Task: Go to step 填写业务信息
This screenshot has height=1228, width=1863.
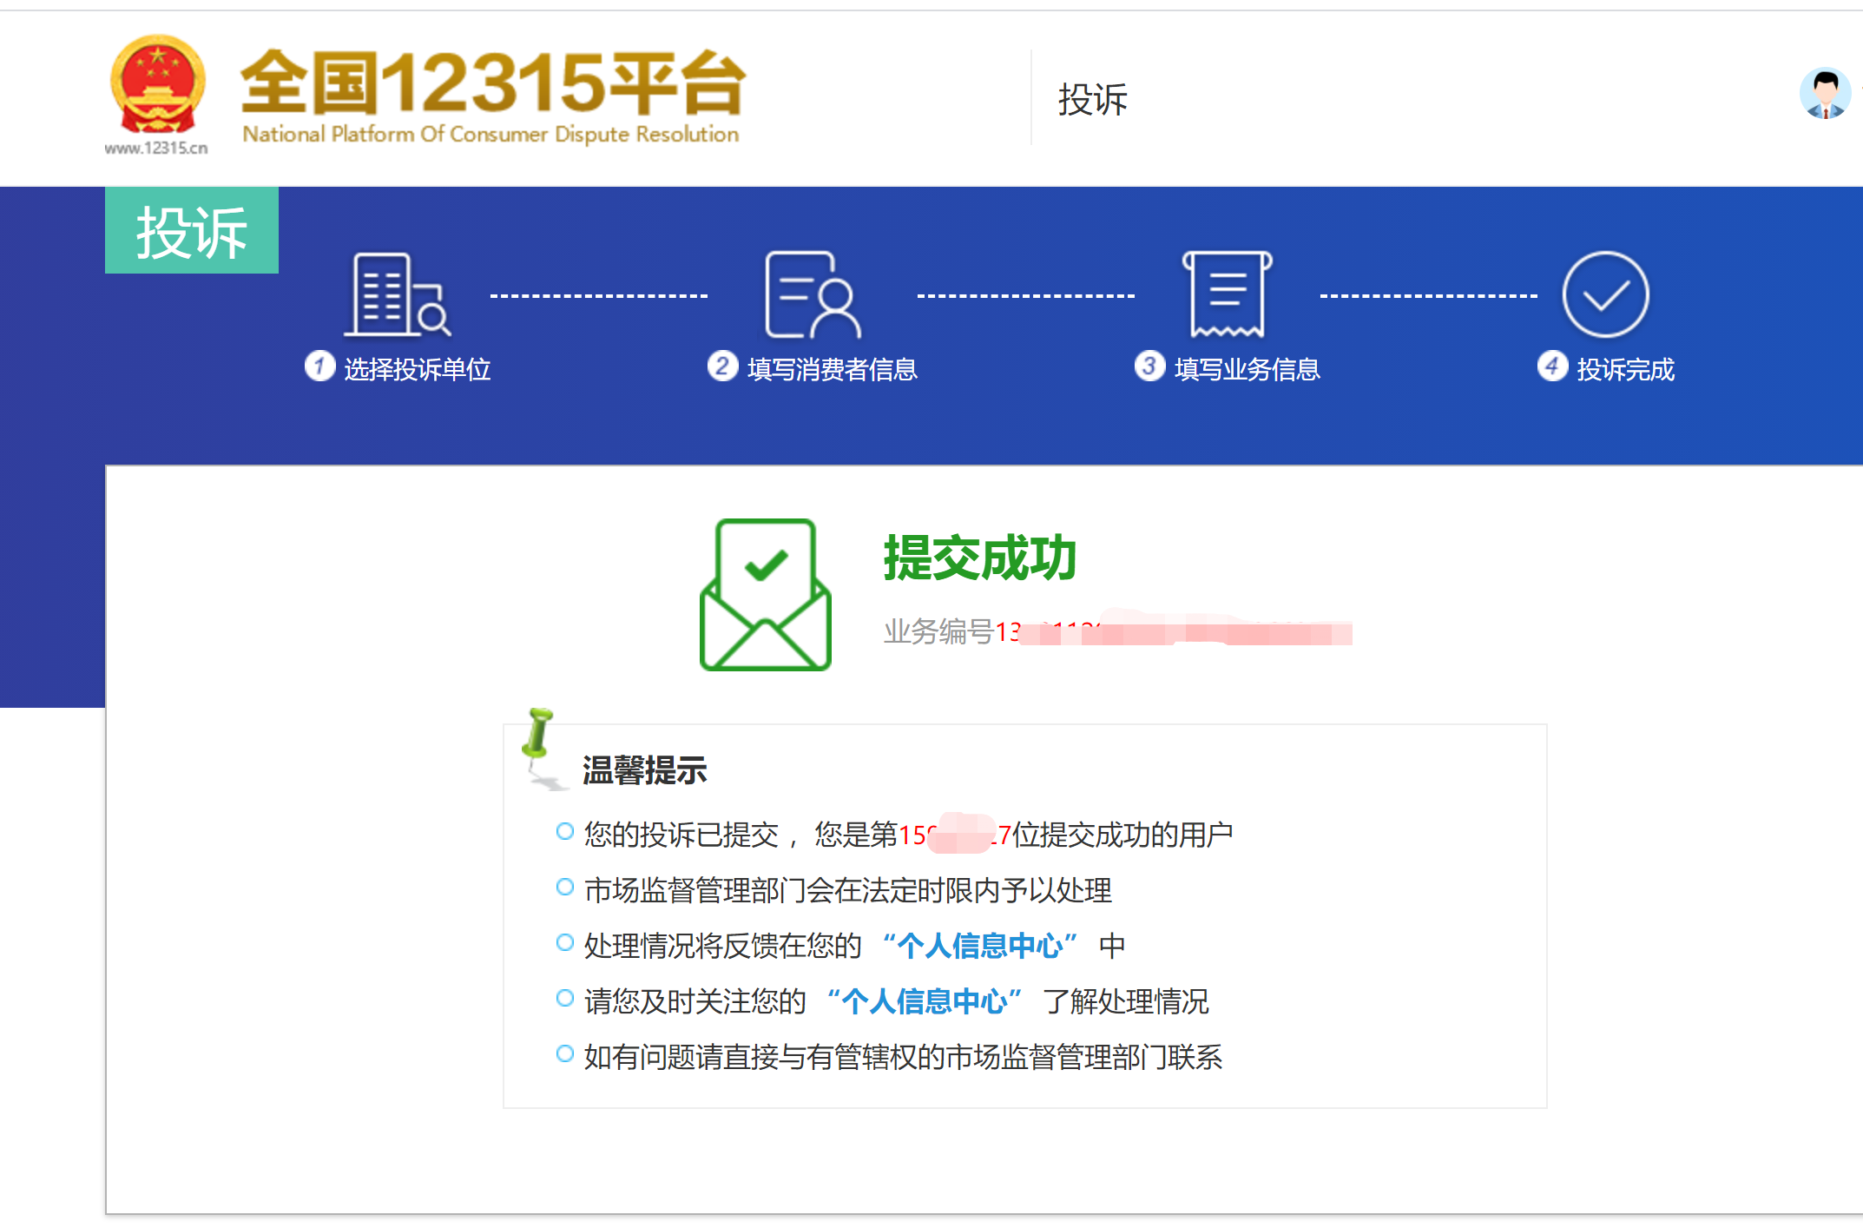Action: pyautogui.click(x=1247, y=369)
